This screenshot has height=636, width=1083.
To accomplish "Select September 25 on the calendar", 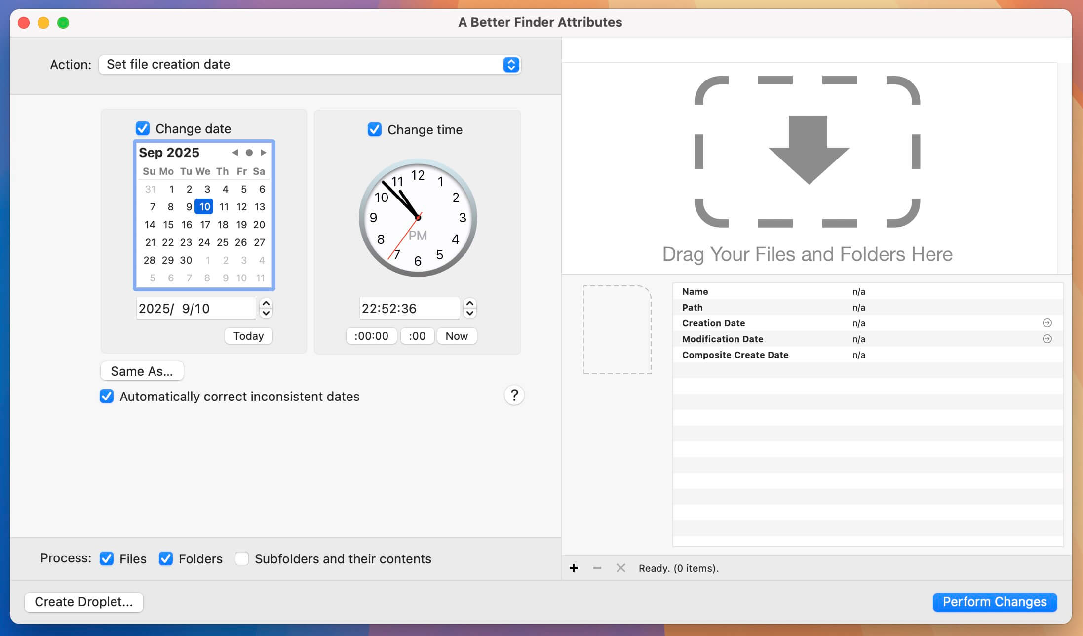I will coord(223,242).
